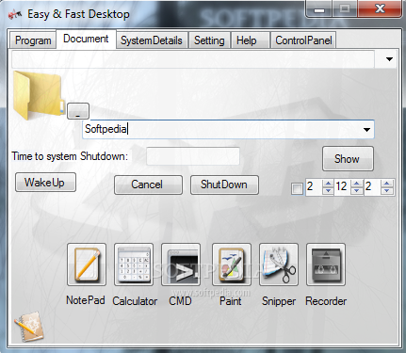The height and width of the screenshot is (353, 406).
Task: Expand the top empty combo box arrow
Action: tap(389, 59)
